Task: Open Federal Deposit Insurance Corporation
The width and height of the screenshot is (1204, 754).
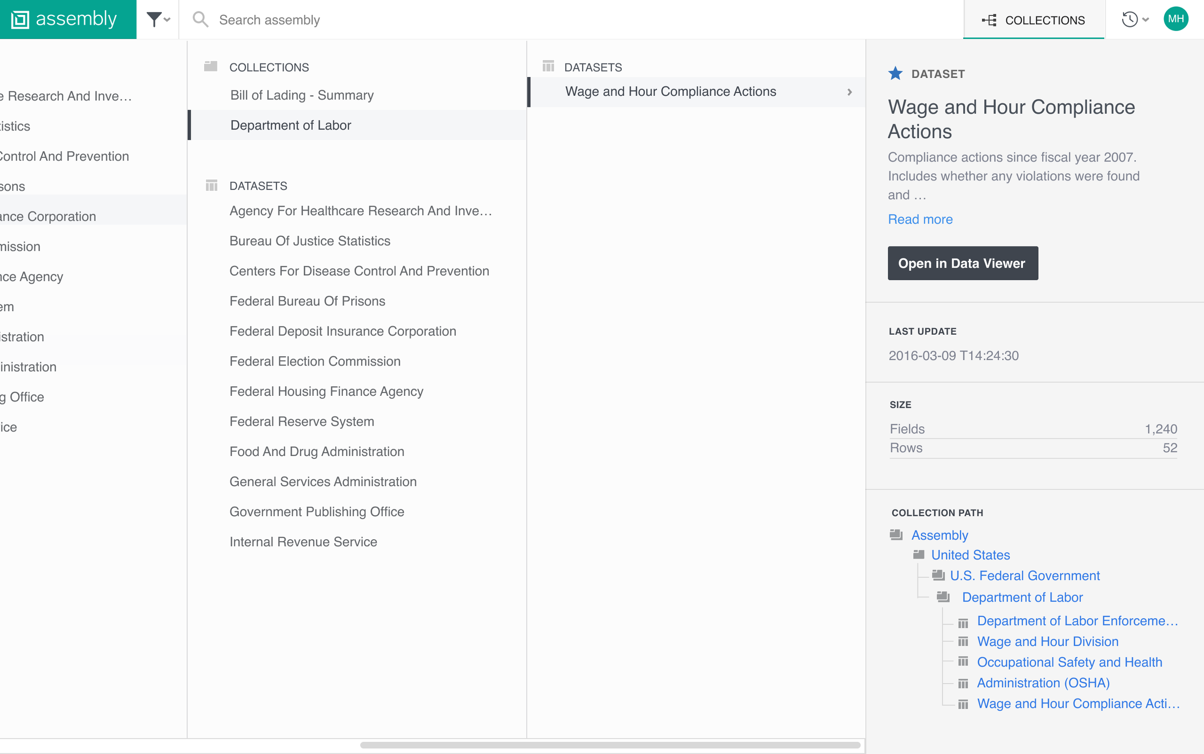Action: pyautogui.click(x=342, y=331)
